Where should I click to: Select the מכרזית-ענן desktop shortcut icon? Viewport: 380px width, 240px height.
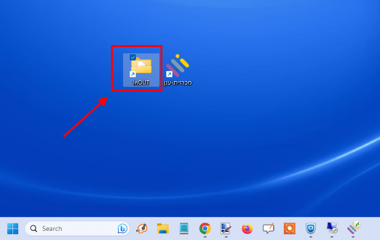(x=178, y=66)
